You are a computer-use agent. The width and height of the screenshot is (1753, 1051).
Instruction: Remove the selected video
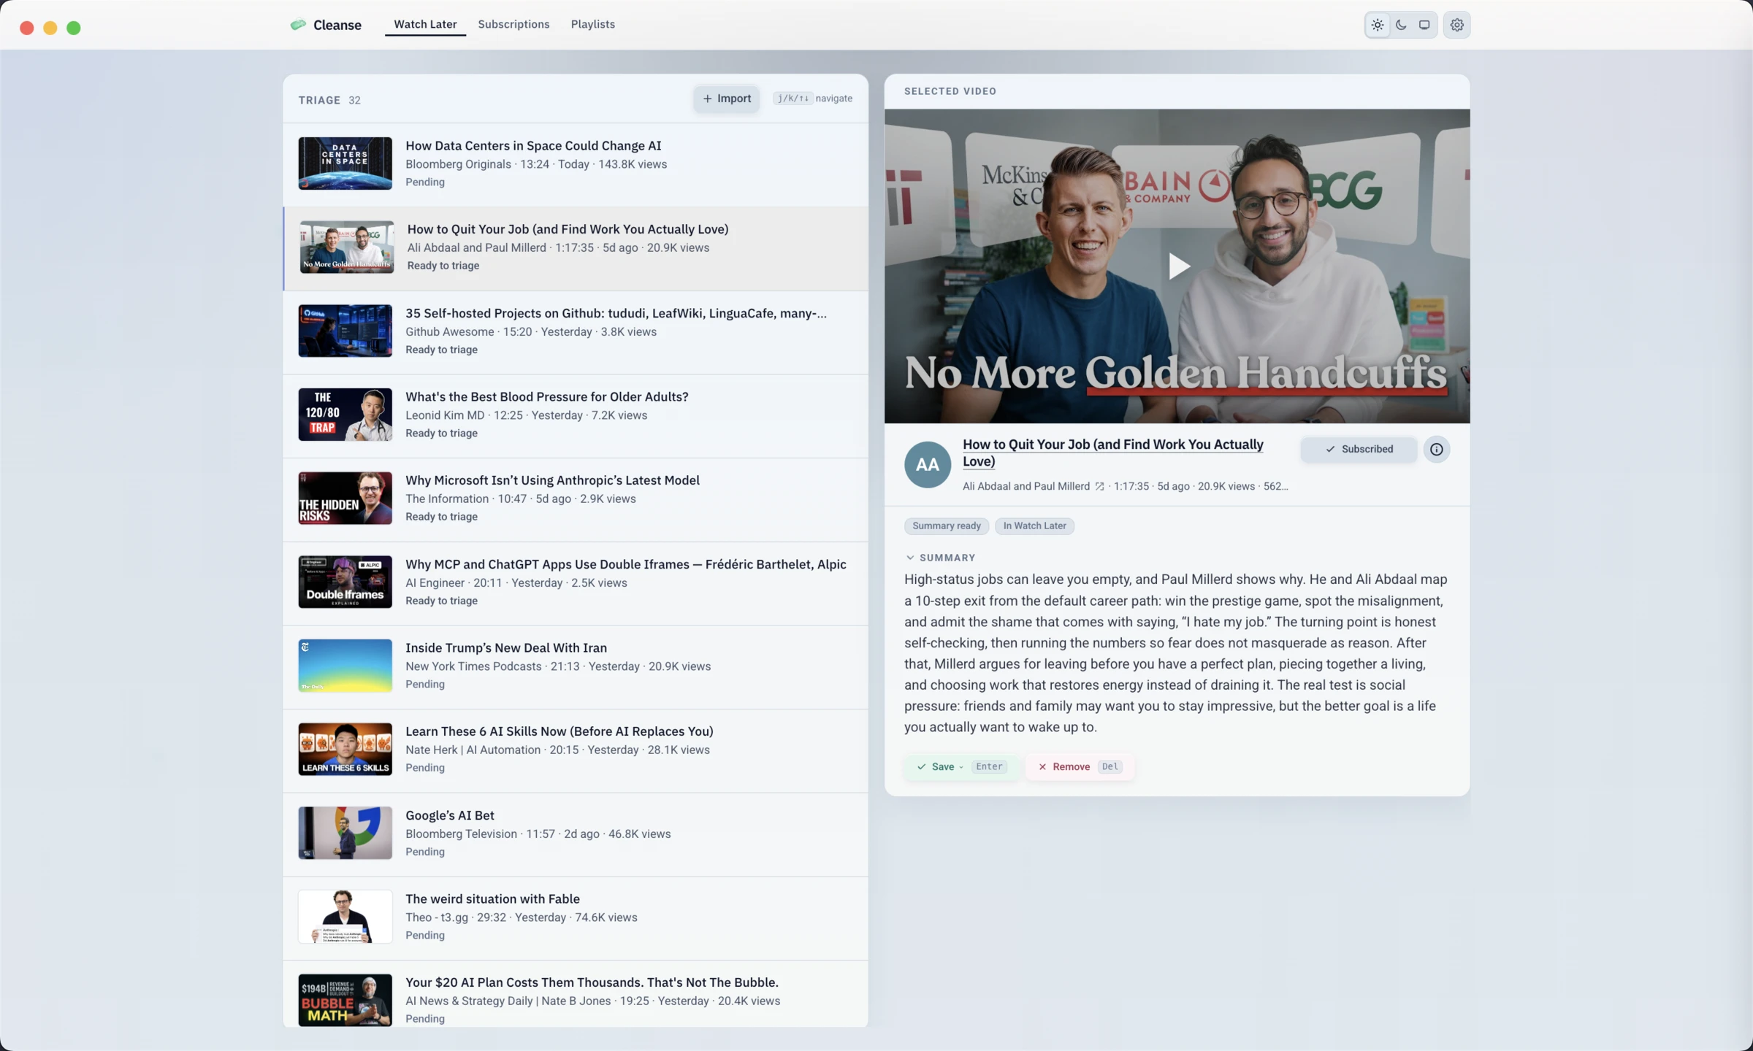1079,766
